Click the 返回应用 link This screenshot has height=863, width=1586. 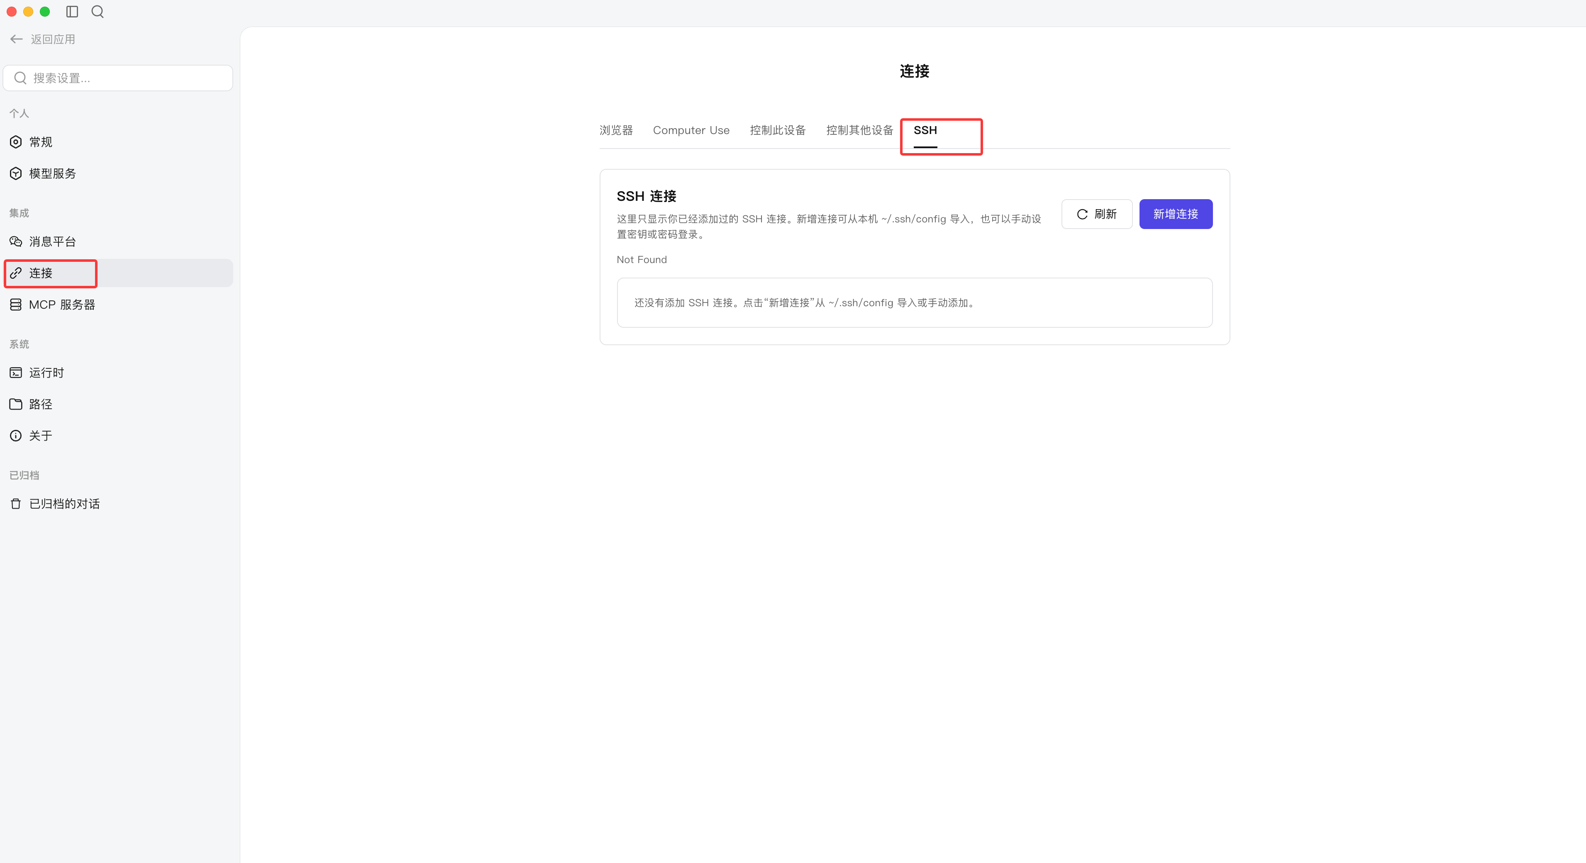[x=53, y=39]
